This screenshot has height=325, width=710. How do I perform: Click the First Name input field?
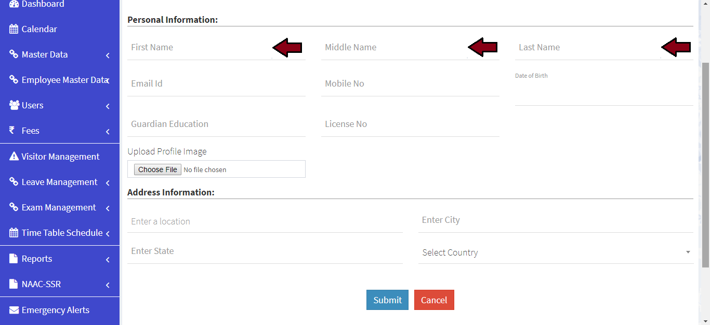(x=200, y=48)
